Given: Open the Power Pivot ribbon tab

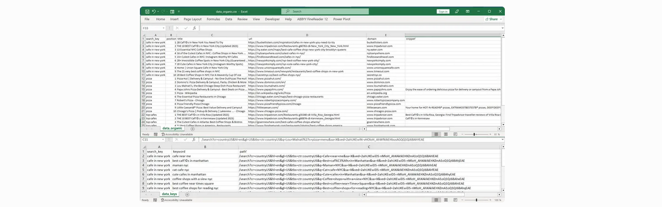Looking at the screenshot, I should pos(342,19).
